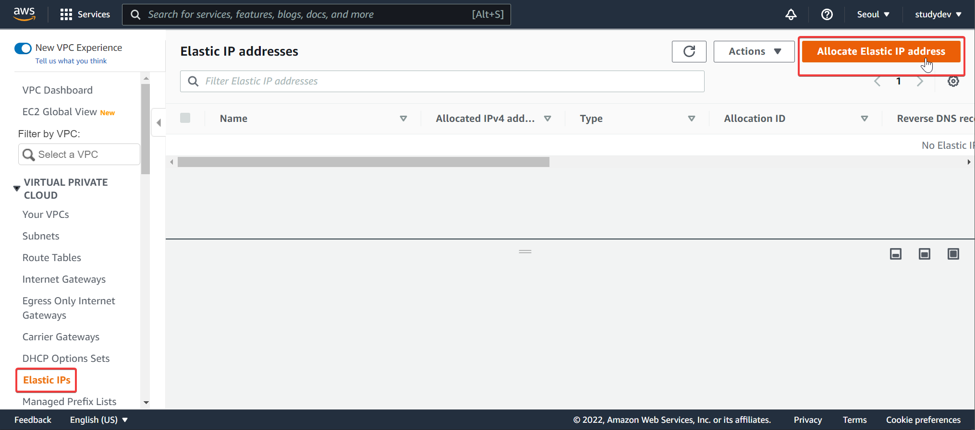975x430 pixels.
Task: Sort by the Name column arrow
Action: point(403,119)
